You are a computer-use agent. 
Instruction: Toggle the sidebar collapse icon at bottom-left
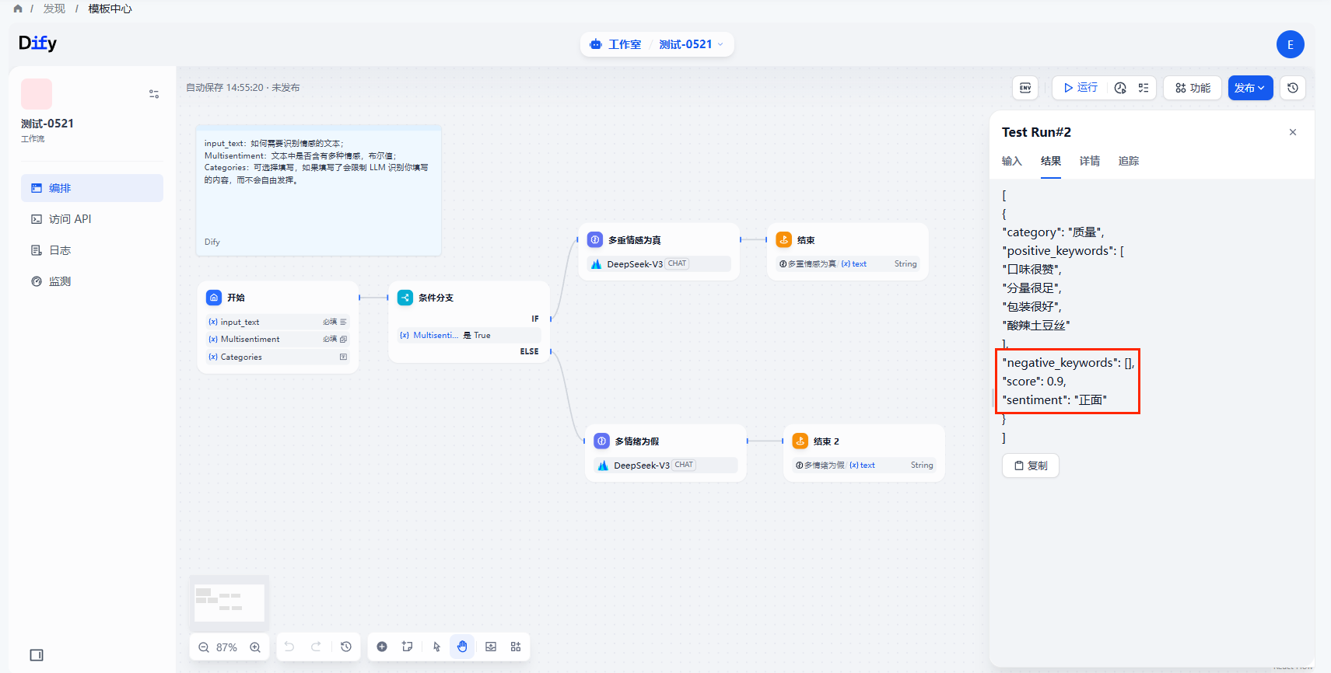[37, 655]
